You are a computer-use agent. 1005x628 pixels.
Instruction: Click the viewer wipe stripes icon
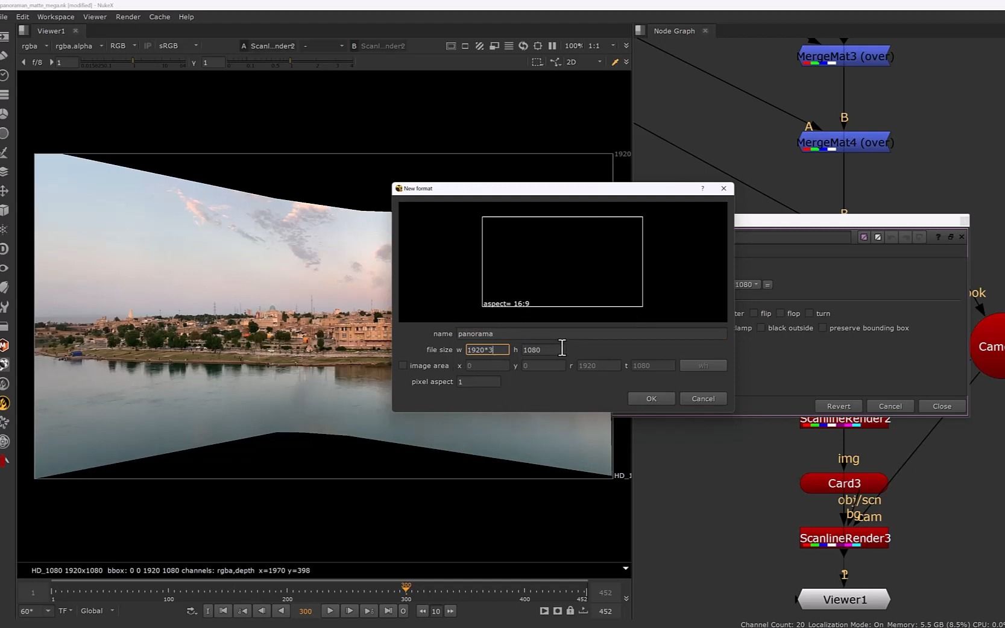point(479,46)
